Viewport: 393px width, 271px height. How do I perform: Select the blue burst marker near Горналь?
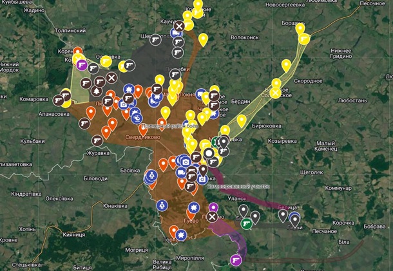pyautogui.click(x=182, y=236)
